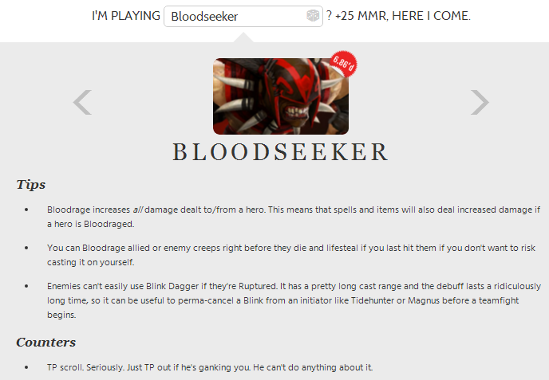549x380 pixels.
Task: Click the red 6.86'd patch badge
Action: [343, 65]
